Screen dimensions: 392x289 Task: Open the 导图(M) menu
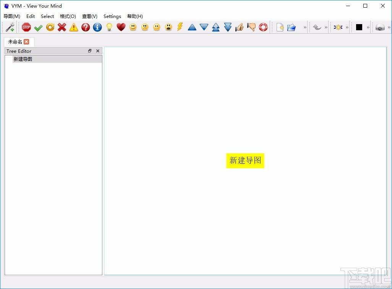12,16
